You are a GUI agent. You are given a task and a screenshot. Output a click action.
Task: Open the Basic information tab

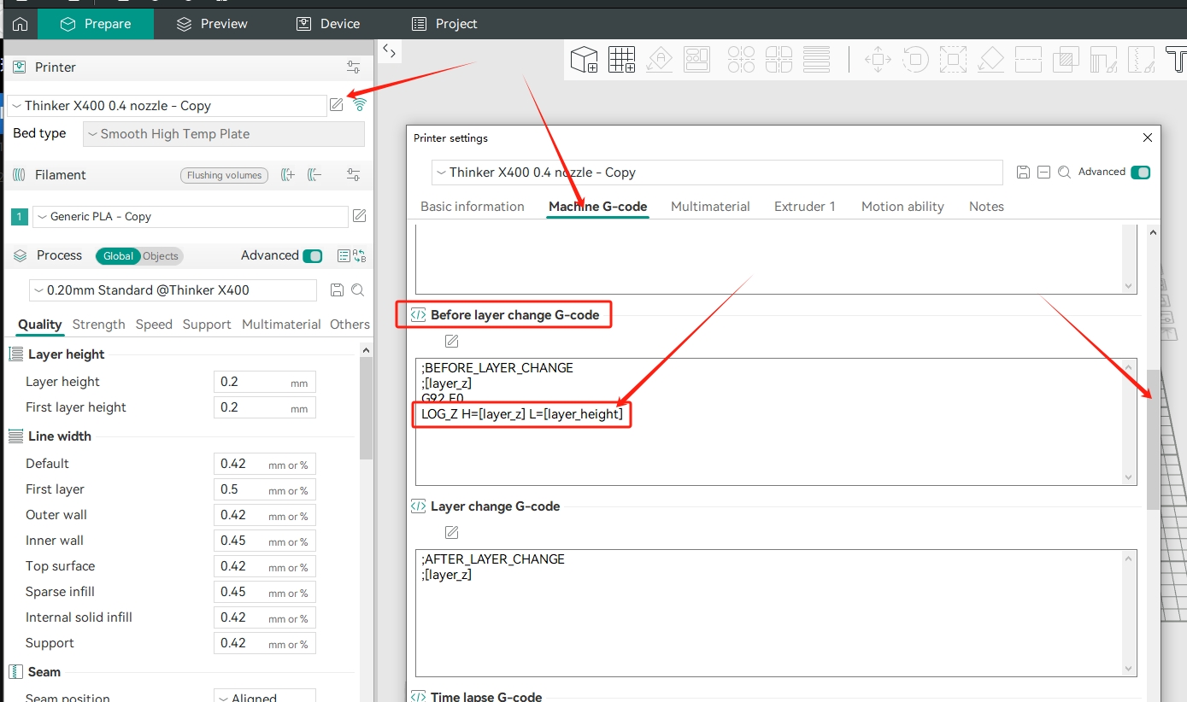(473, 207)
